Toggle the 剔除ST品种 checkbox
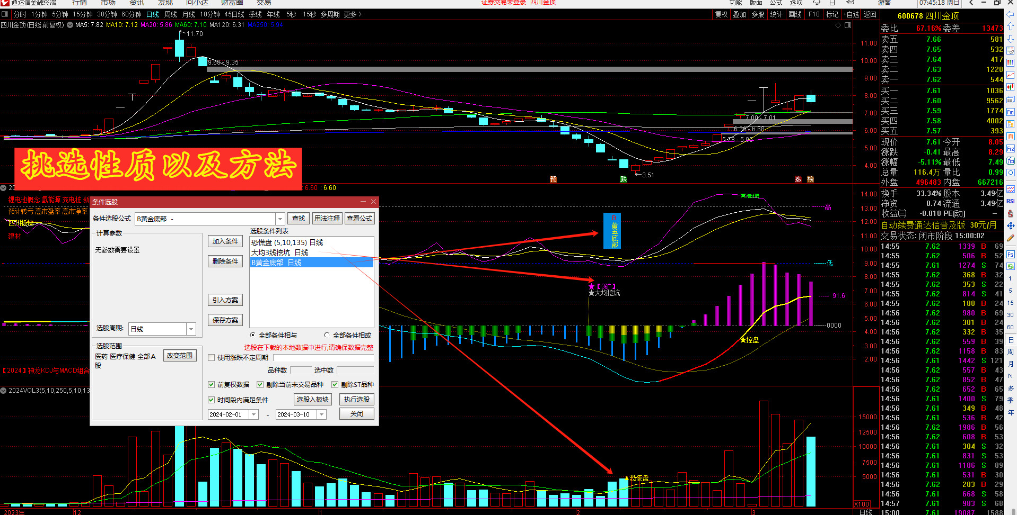The image size is (1017, 515). click(x=335, y=385)
